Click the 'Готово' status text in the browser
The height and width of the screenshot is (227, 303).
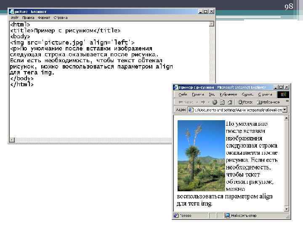[186, 216]
